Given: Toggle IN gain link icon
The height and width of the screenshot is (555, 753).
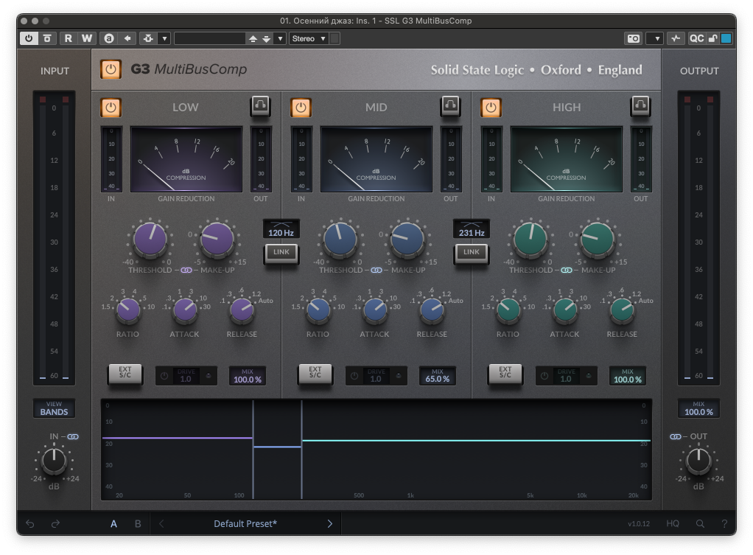Looking at the screenshot, I should [x=73, y=437].
